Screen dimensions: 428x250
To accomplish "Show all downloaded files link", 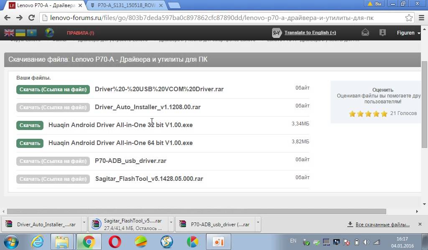I will click(382, 225).
